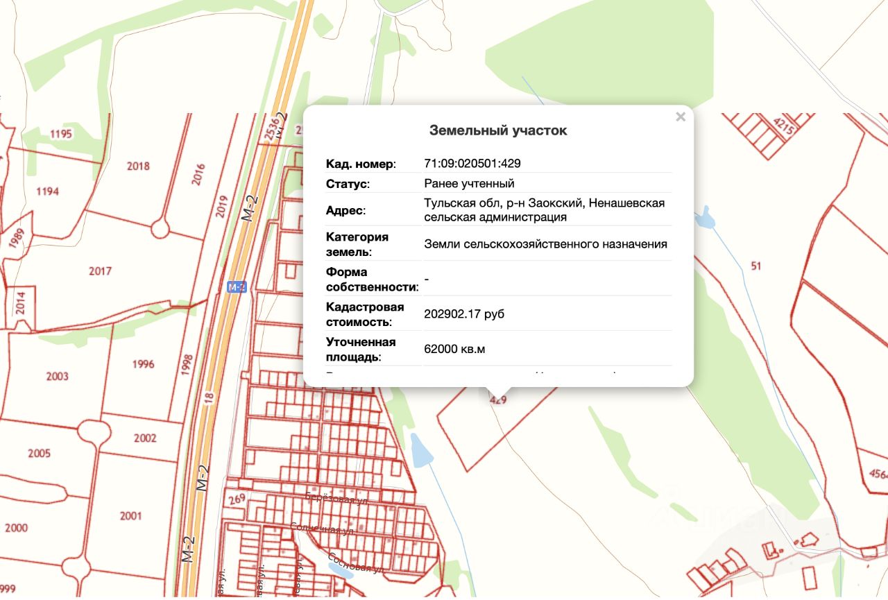Select parcel 1989 on the map

coord(15,238)
